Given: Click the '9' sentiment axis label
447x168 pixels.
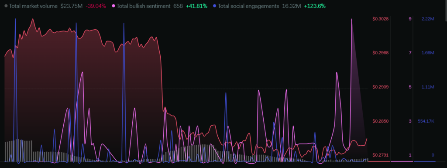Looking at the screenshot, I should [410, 19].
